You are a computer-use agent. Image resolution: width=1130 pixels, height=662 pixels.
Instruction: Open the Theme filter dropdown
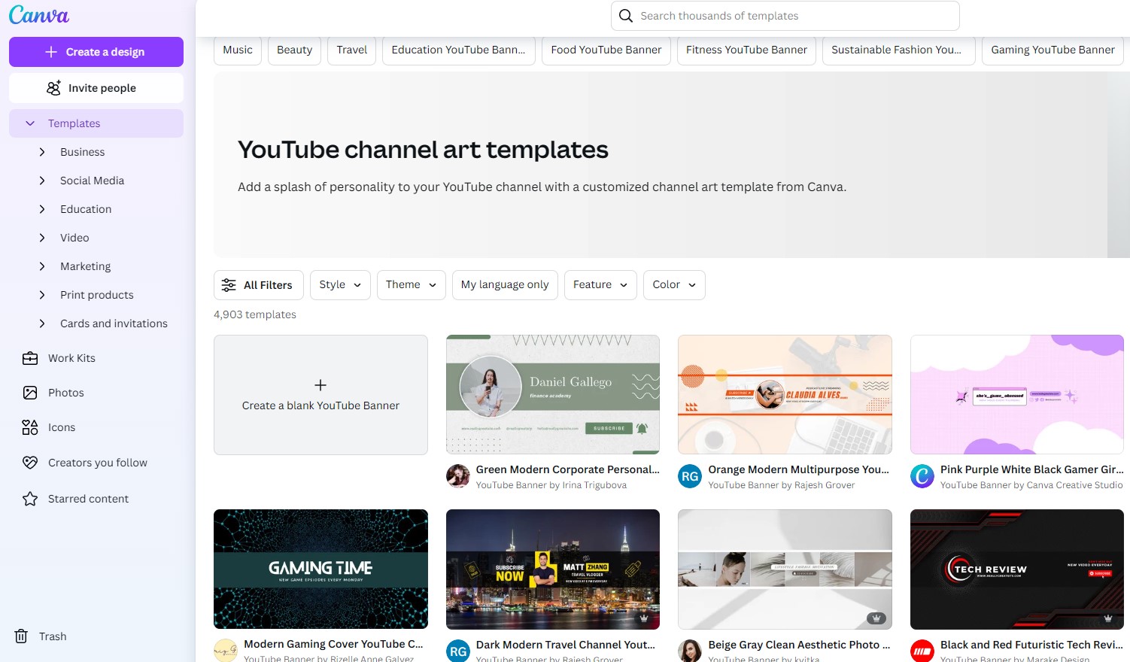412,285
